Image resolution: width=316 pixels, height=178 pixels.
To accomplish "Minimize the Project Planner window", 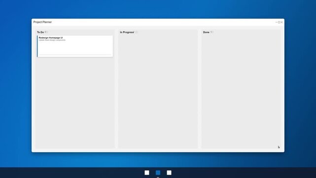I will (x=276, y=22).
